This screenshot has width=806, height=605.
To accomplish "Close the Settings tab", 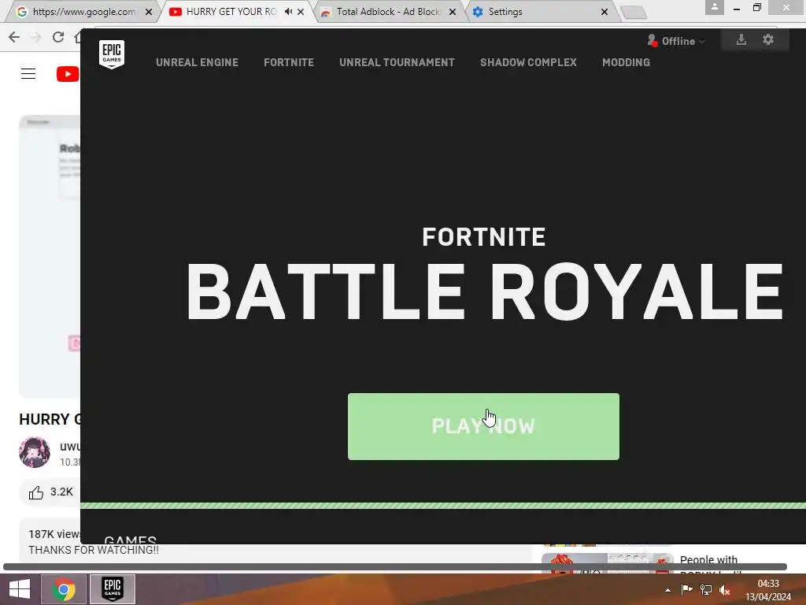I will click(604, 12).
